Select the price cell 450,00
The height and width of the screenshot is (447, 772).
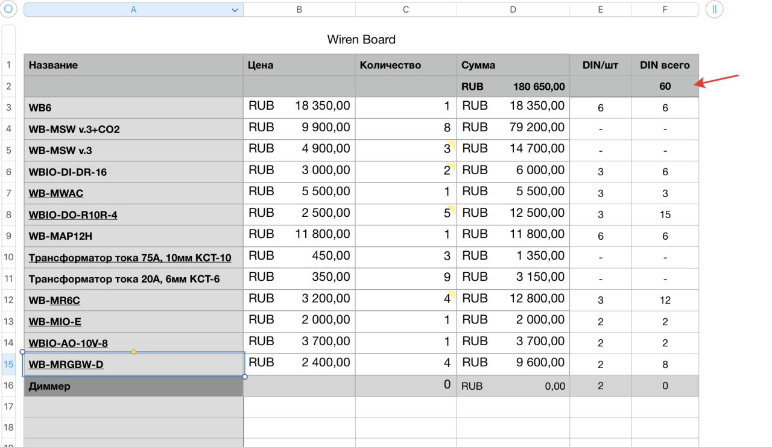tap(299, 258)
